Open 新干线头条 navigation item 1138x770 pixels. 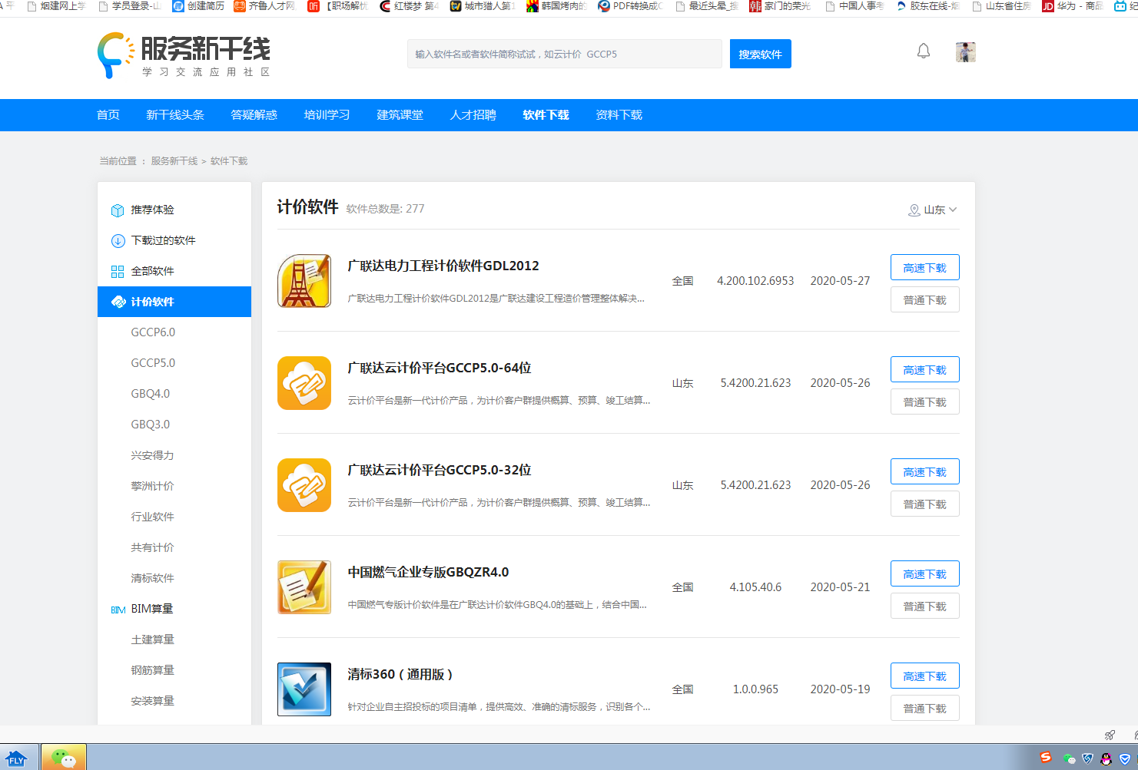click(x=175, y=115)
